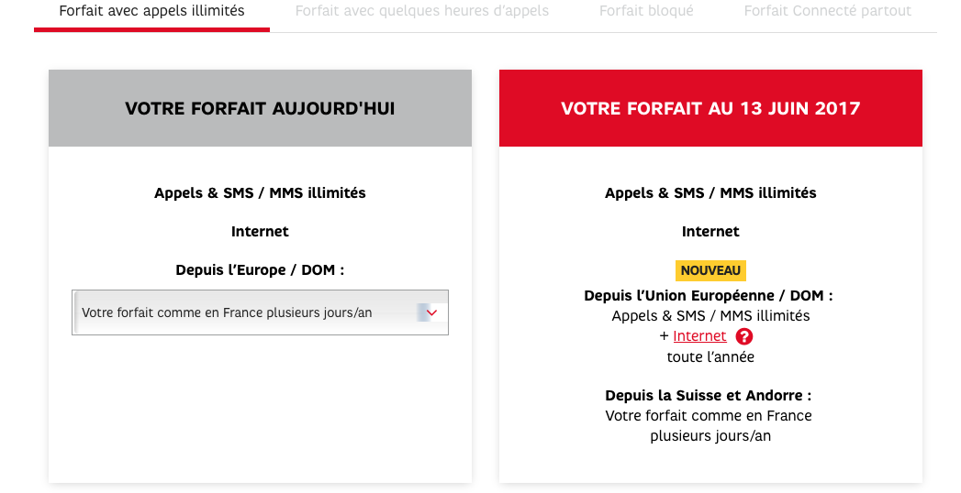Click the bold black 'Internet' heading in June 2017 card
This screenshot has width=961, height=493.
point(710,232)
